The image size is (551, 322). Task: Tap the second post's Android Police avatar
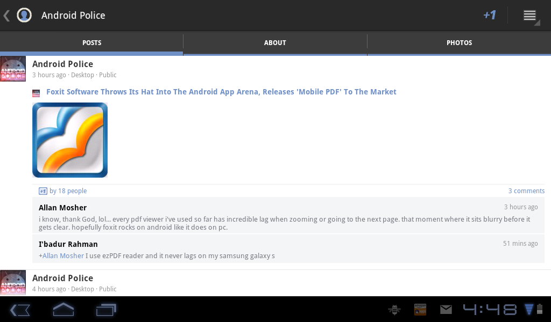tap(13, 282)
